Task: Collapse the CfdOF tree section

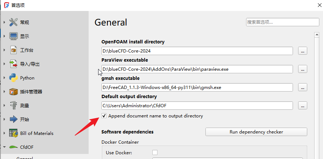Action: coord(4,147)
